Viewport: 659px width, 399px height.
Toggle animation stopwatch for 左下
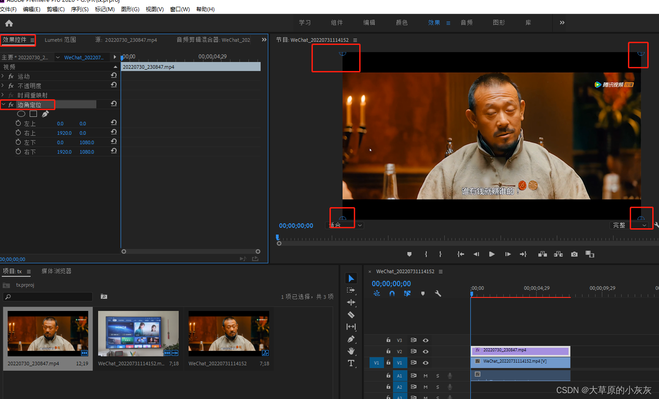tap(18, 142)
